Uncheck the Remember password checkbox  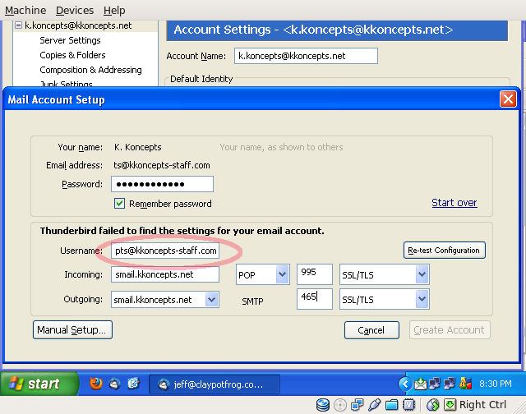[119, 204]
